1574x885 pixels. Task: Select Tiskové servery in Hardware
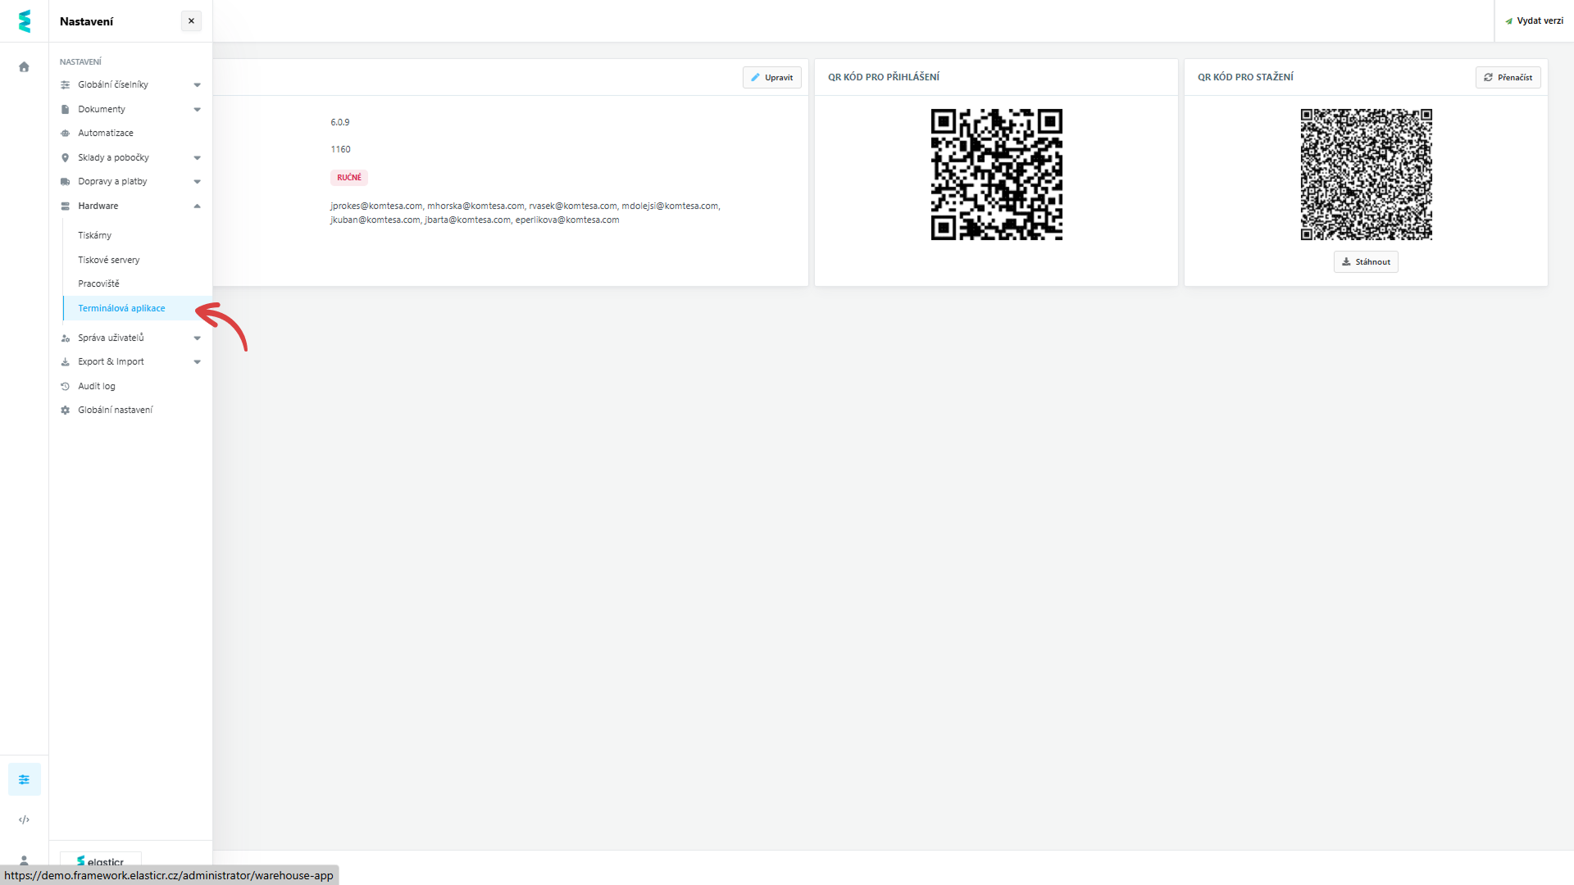(x=108, y=260)
